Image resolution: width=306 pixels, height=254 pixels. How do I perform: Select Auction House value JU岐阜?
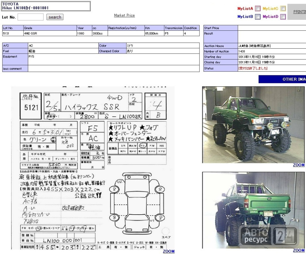coord(254,46)
